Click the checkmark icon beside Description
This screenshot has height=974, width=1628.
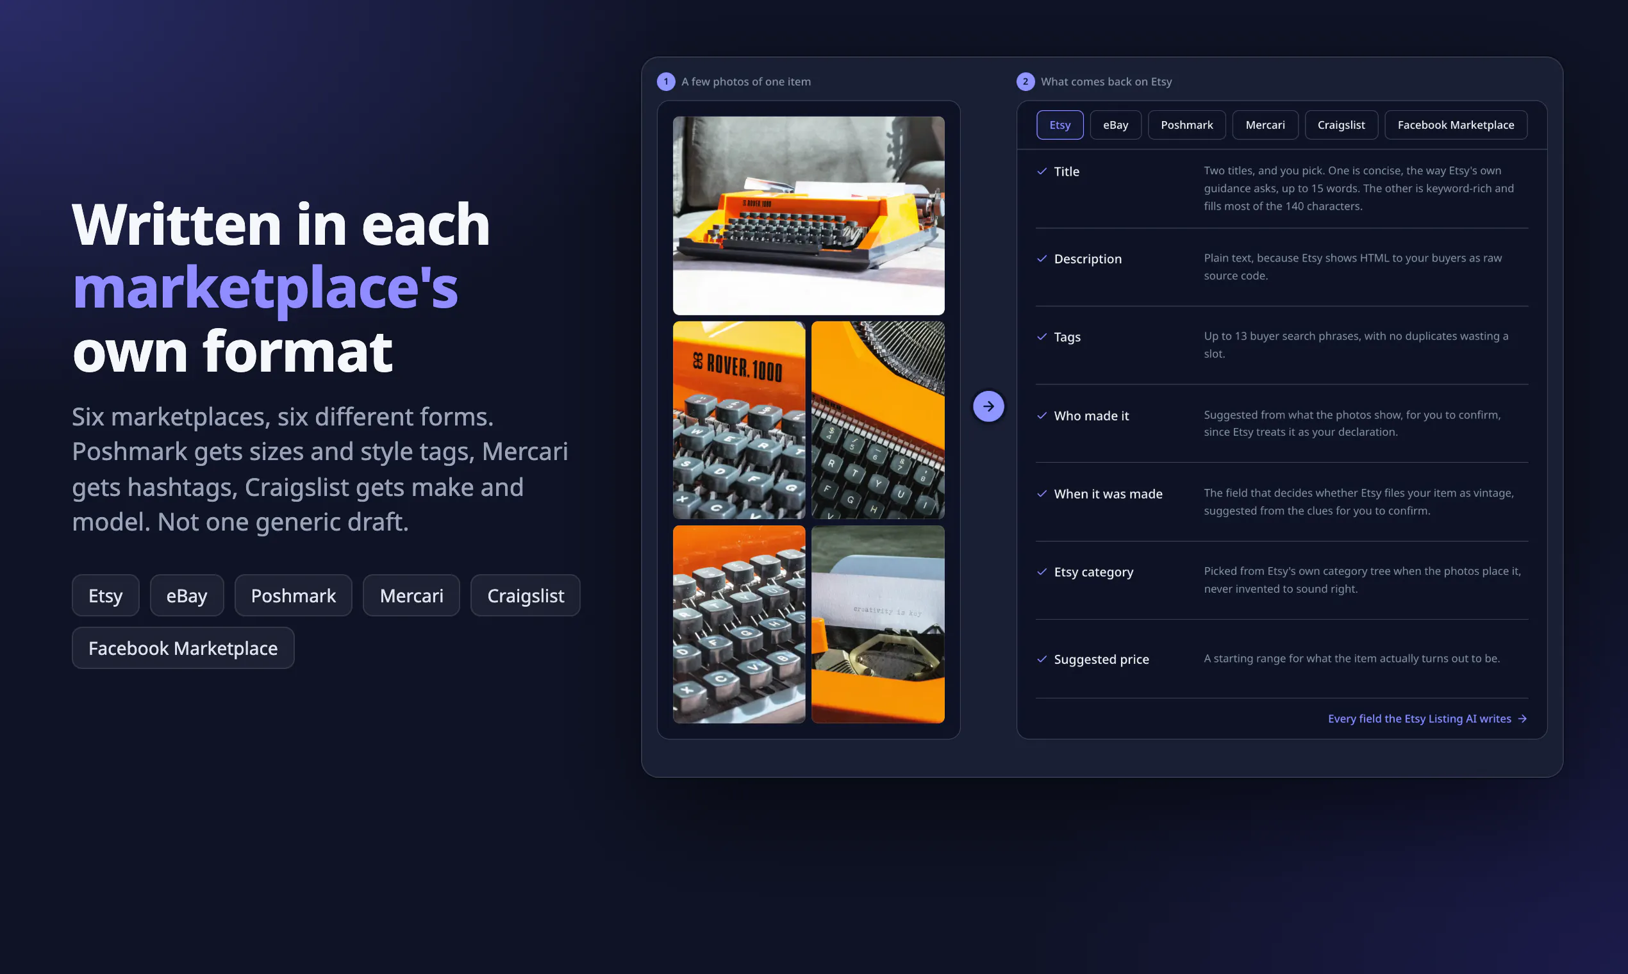1042,259
